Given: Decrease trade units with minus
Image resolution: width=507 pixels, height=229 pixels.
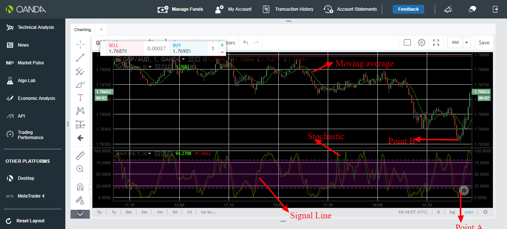Looking at the screenshot, I should click(x=222, y=52).
